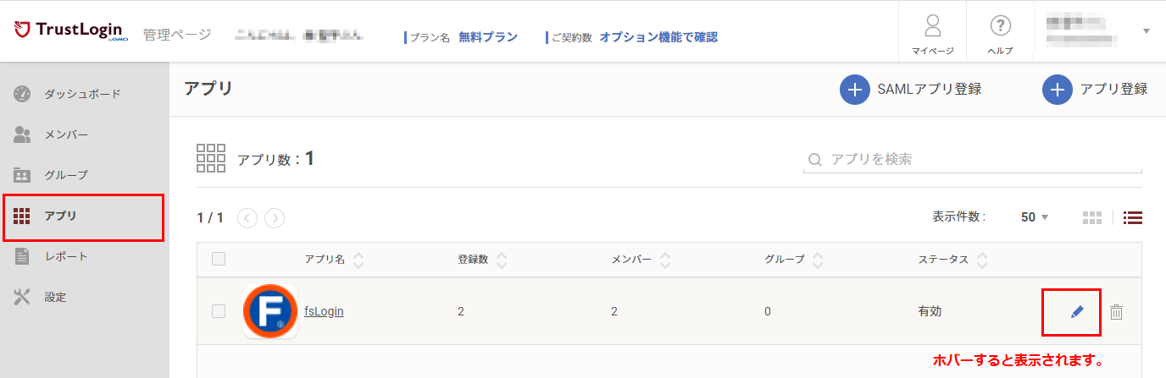1166x378 pixels.
Task: Go to previous page arrow
Action: click(247, 218)
